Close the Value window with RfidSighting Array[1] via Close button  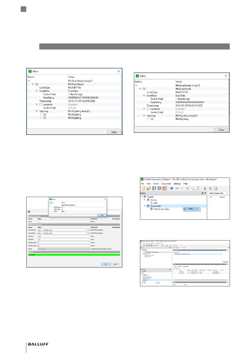tap(221, 130)
